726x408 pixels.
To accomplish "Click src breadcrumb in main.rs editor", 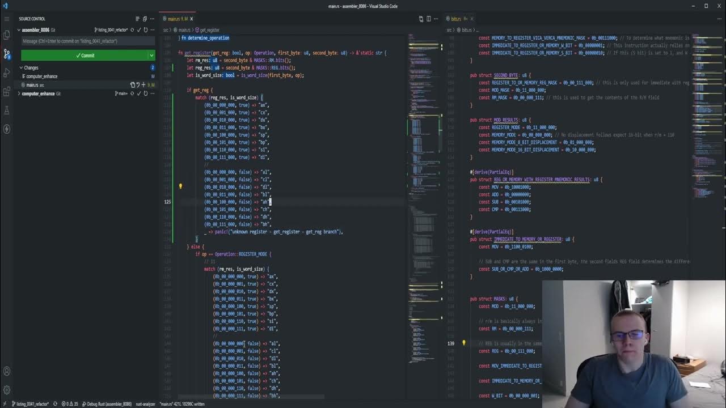I will pos(166,30).
